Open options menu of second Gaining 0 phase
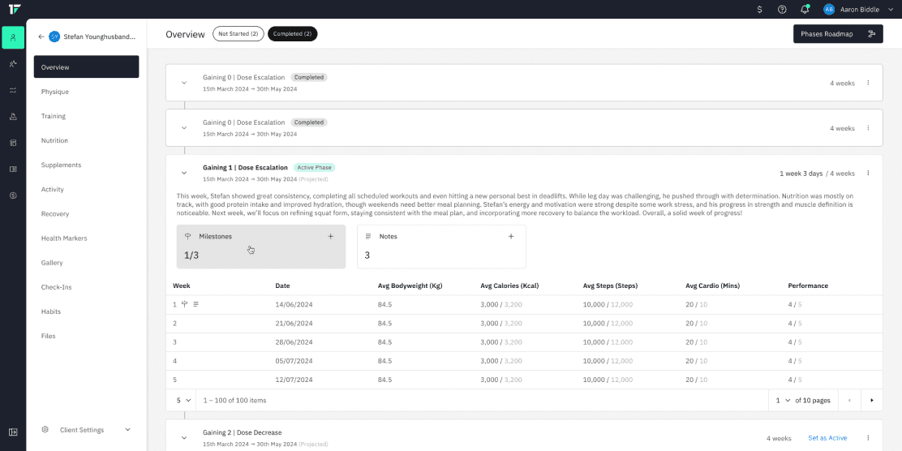The height and width of the screenshot is (451, 902). (x=868, y=127)
